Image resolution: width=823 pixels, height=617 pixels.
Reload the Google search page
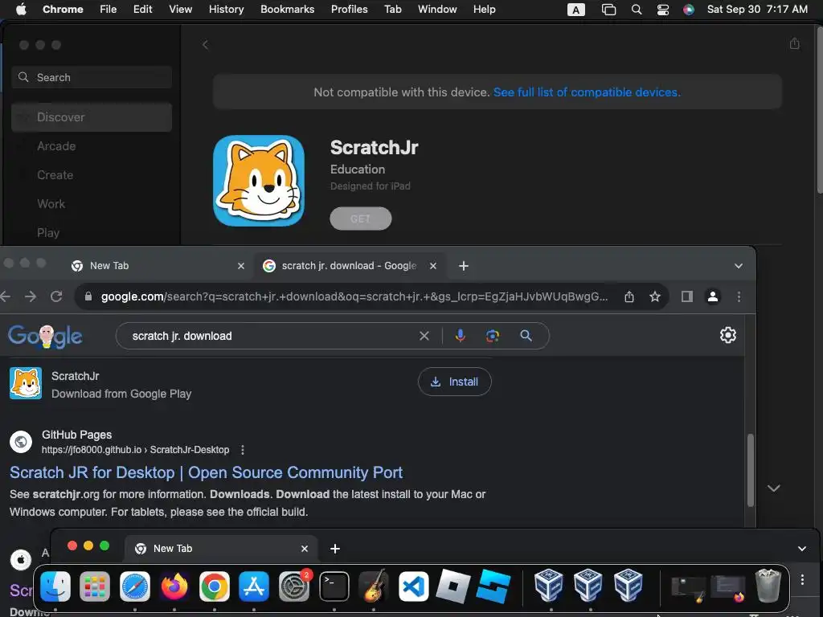tap(57, 297)
